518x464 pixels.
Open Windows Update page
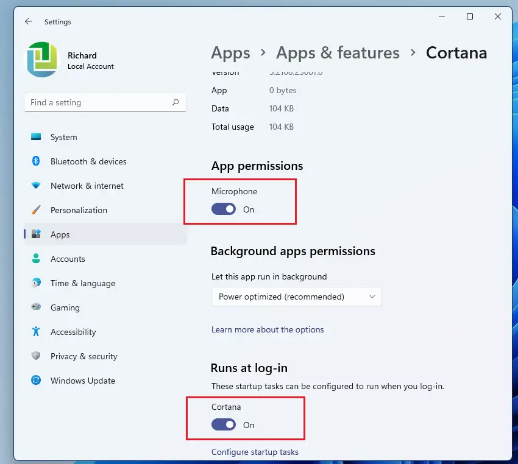[x=105, y=381]
